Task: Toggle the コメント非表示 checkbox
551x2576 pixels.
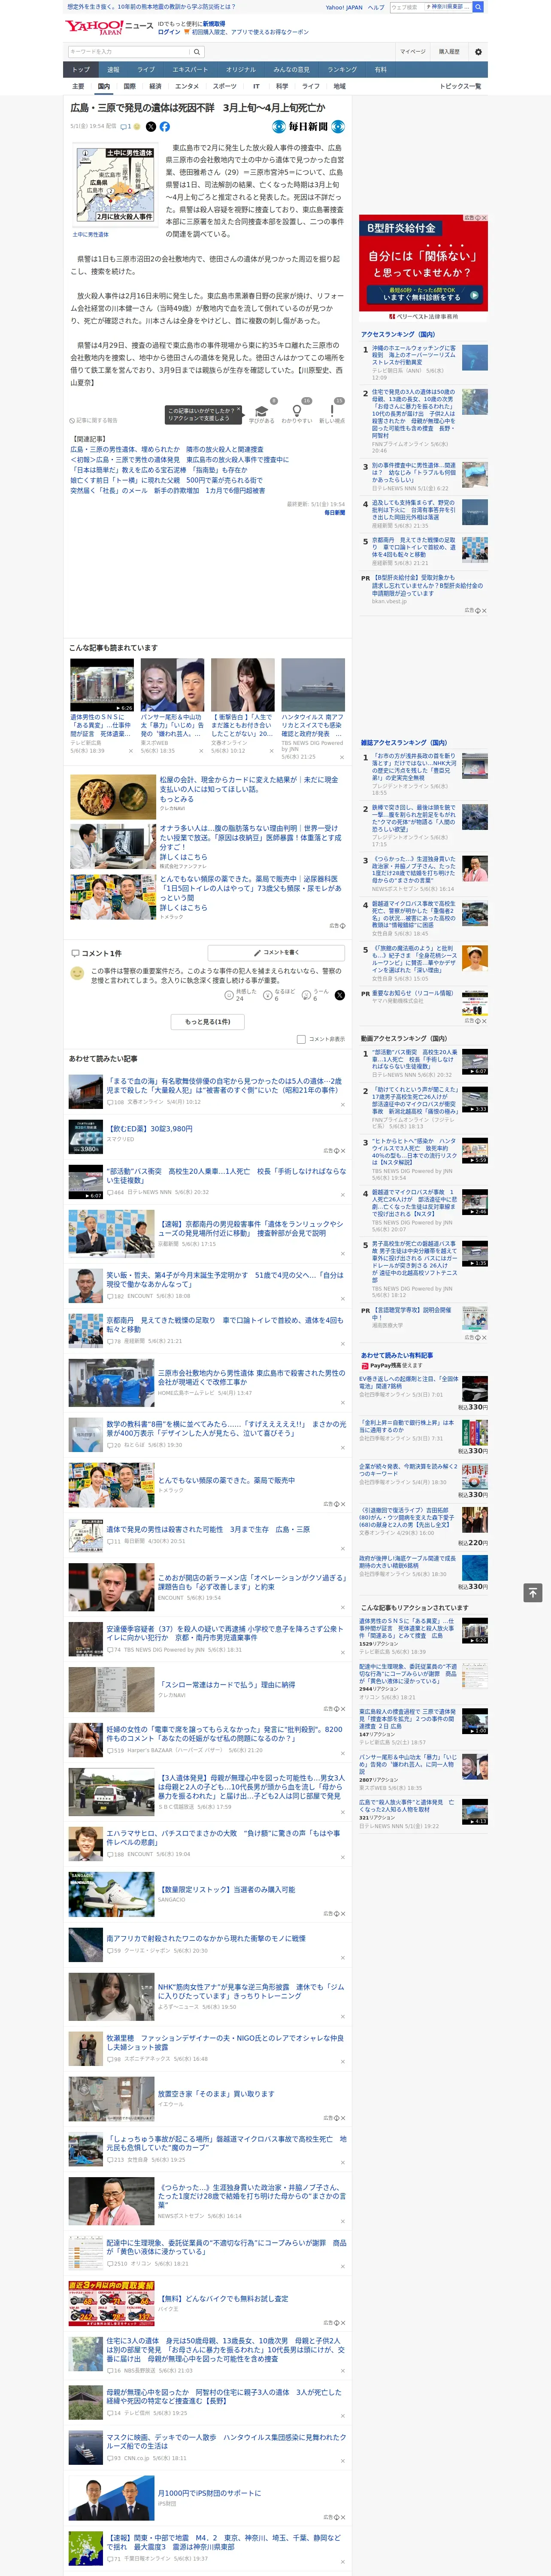Action: pyautogui.click(x=301, y=1039)
